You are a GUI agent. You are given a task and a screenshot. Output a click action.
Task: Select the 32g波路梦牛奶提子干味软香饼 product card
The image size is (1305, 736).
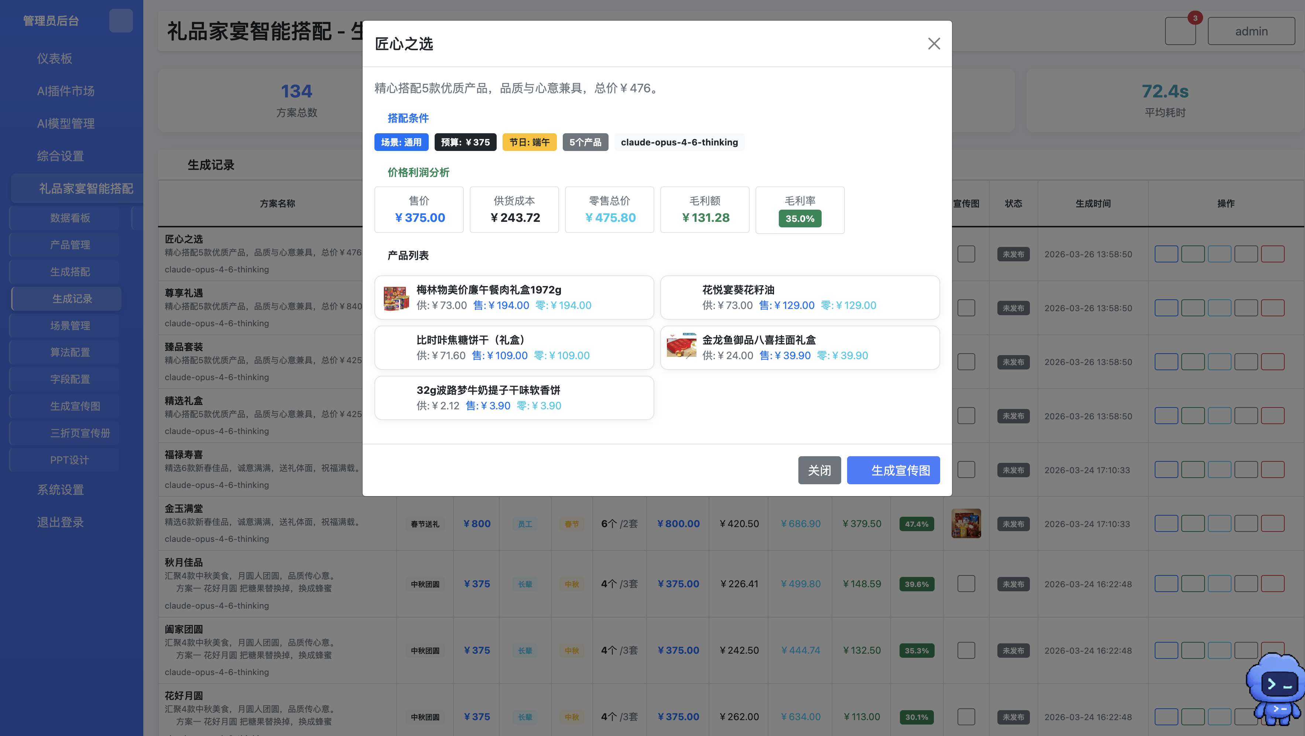click(514, 398)
